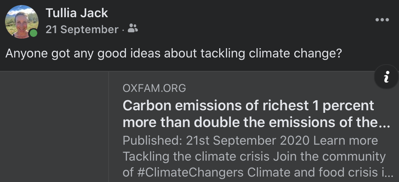399x182 pixels.
Task: Click the empty link preview image area
Action: pyautogui.click(x=54, y=127)
